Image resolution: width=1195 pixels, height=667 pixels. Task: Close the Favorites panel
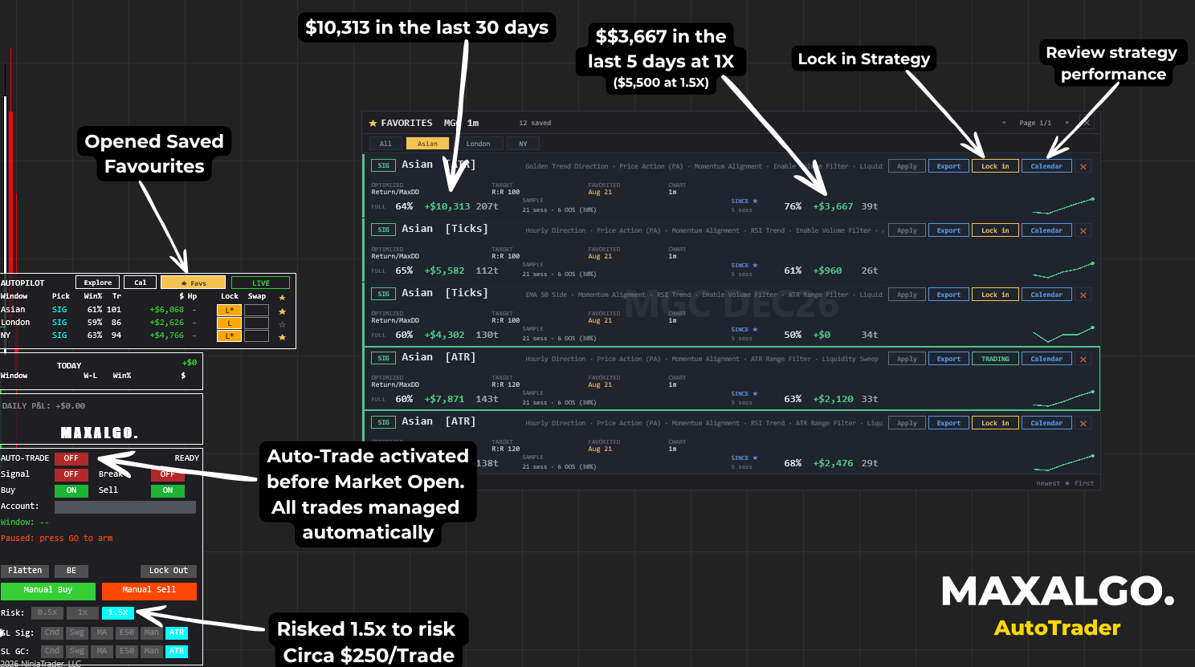coord(1087,123)
